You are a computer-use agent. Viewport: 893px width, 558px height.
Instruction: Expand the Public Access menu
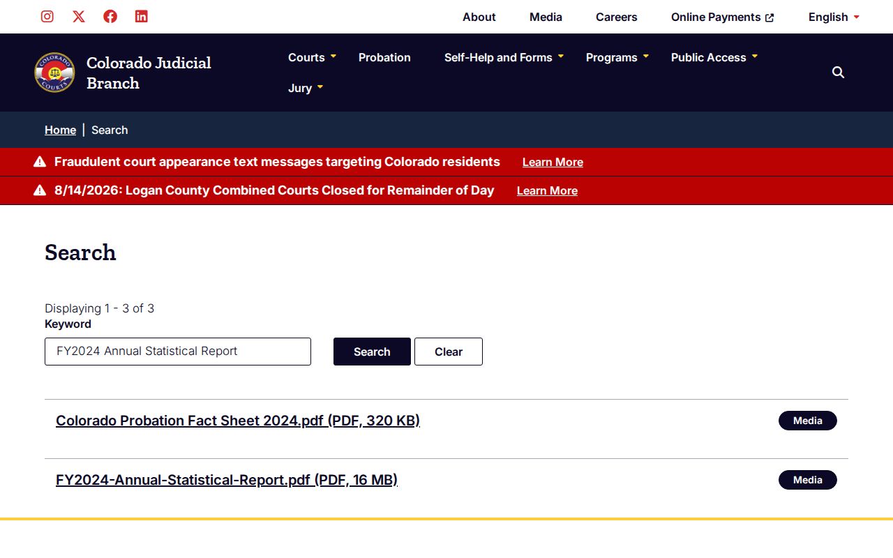(x=714, y=57)
